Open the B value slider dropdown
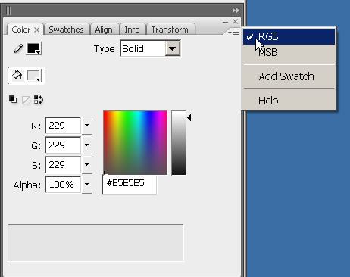The width and height of the screenshot is (350, 277). pyautogui.click(x=86, y=164)
